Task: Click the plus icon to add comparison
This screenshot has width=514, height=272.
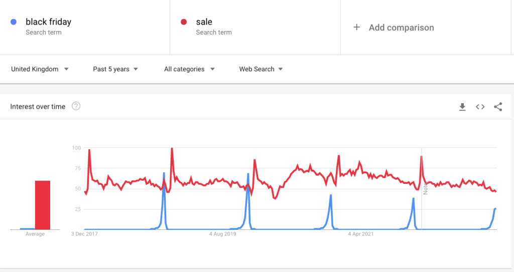Action: click(x=357, y=28)
